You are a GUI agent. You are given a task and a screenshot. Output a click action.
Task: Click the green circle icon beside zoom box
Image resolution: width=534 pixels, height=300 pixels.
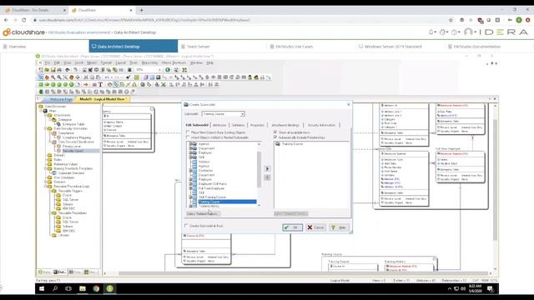click(x=168, y=70)
